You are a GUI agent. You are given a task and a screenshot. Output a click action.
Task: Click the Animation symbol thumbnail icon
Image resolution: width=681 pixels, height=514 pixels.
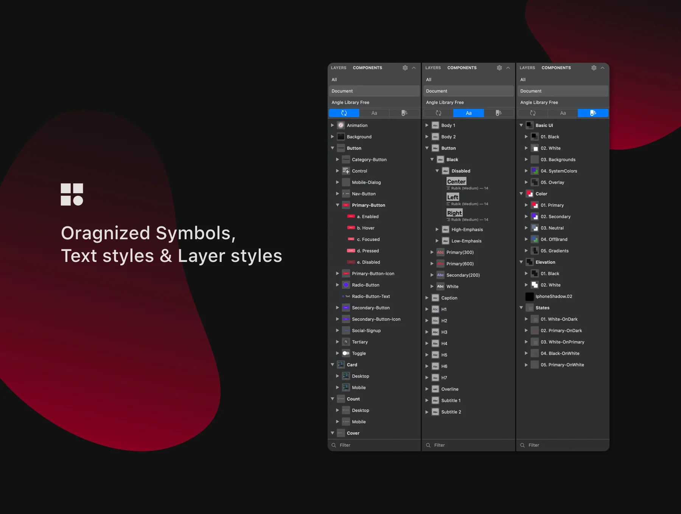341,125
